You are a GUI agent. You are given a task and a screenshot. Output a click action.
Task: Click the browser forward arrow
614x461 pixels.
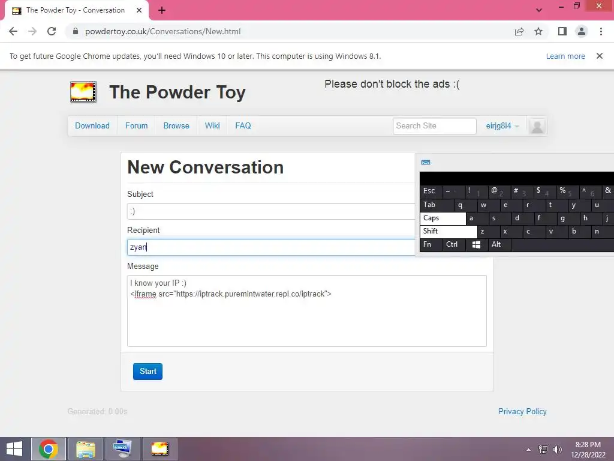coord(32,31)
